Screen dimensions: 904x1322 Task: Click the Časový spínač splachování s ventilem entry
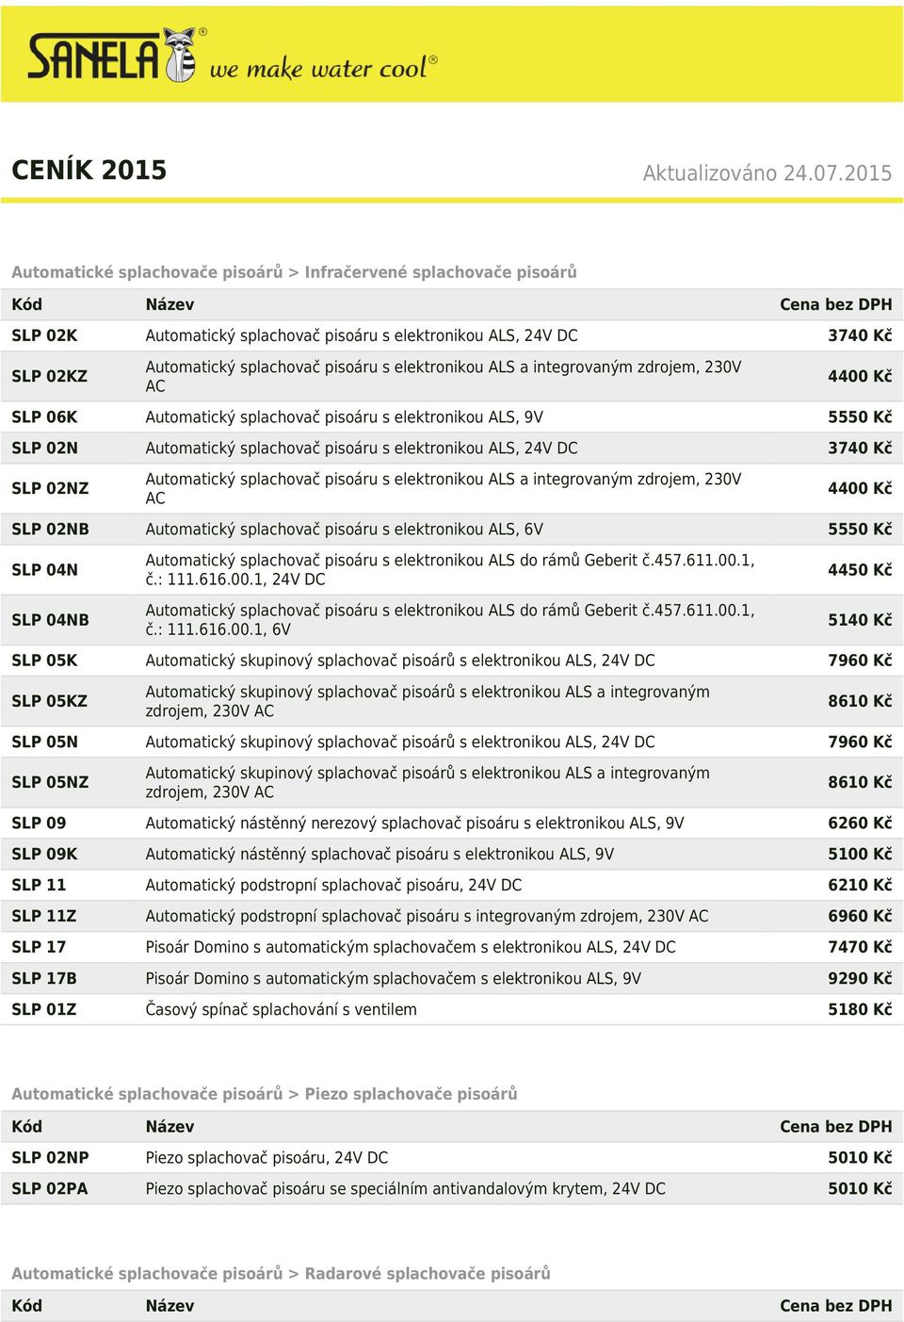pyautogui.click(x=281, y=1009)
